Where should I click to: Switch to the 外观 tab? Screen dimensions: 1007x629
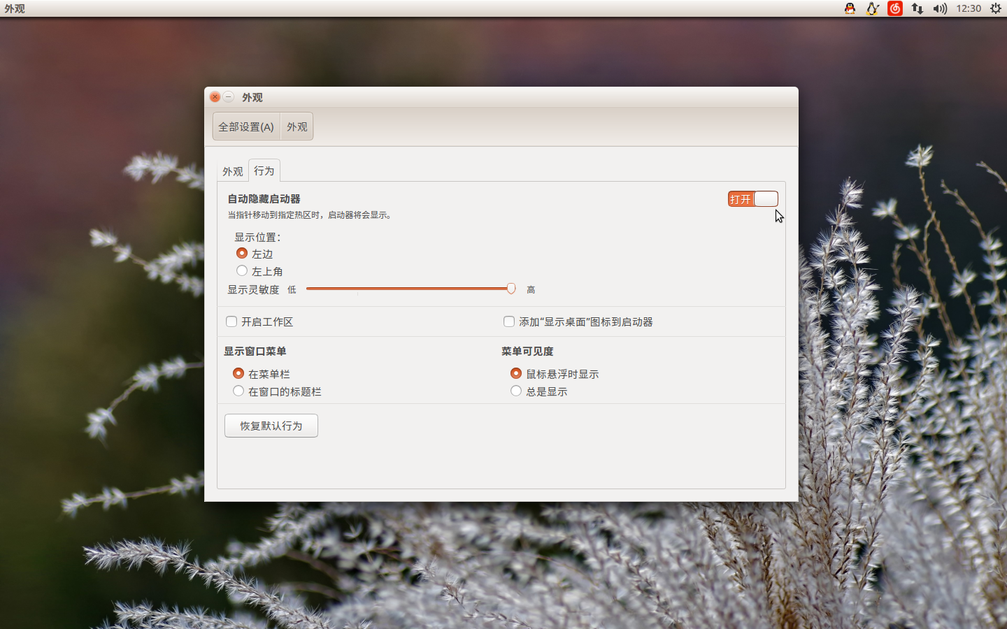[233, 171]
